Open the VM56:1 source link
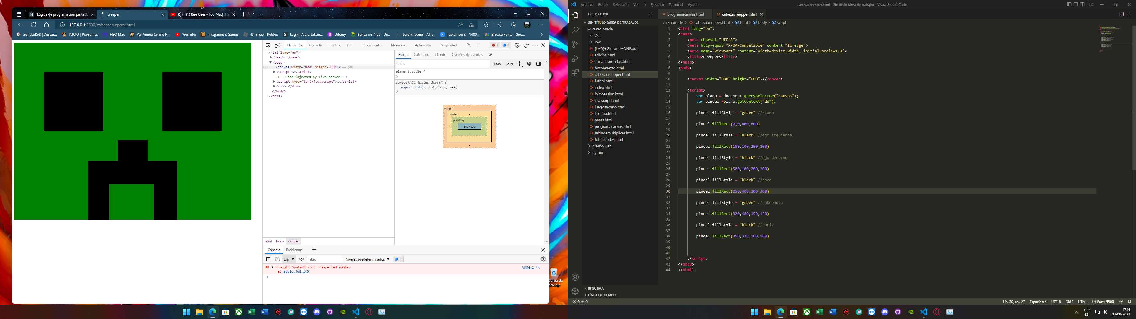Viewport: 1136px width, 319px height. pos(528,267)
